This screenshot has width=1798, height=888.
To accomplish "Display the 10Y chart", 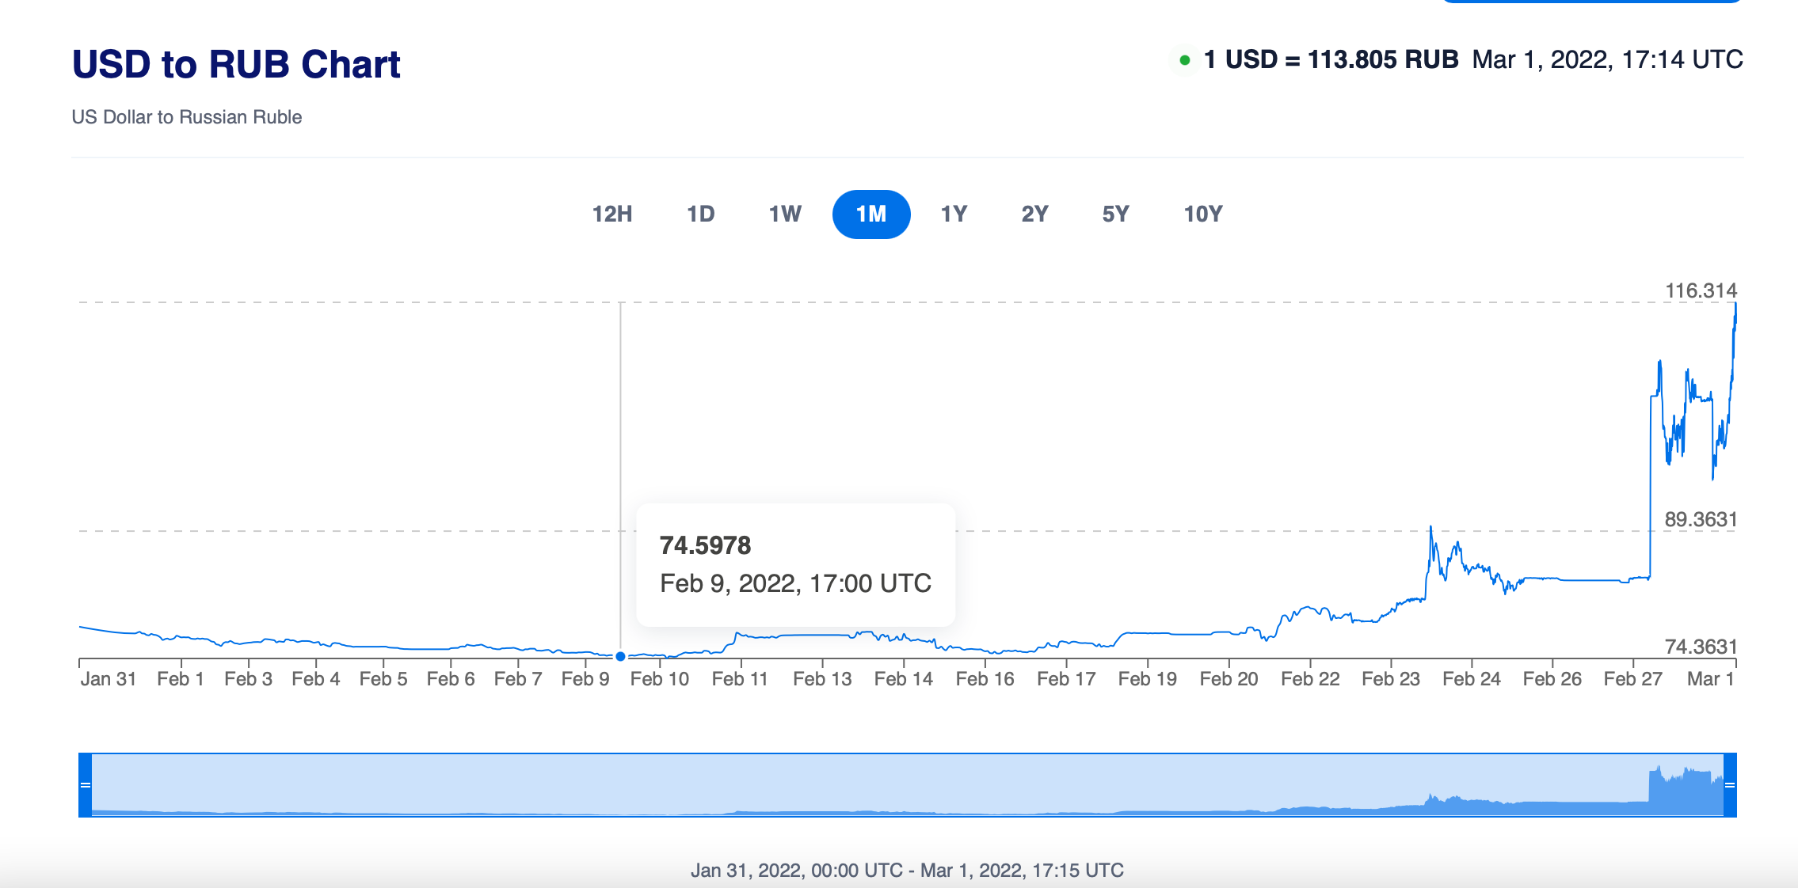I will pyautogui.click(x=1202, y=214).
